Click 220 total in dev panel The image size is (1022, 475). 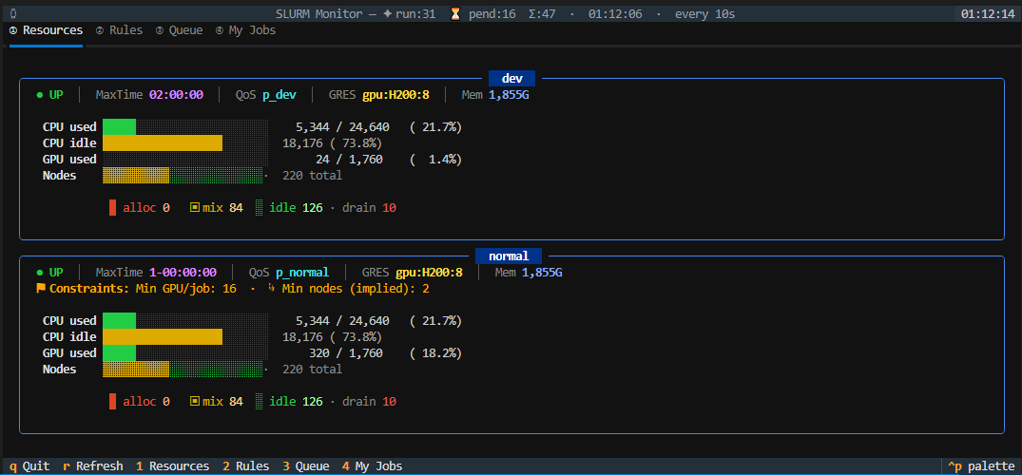click(312, 175)
